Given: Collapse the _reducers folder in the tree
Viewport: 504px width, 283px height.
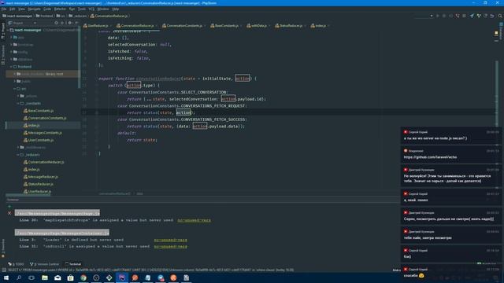Looking at the screenshot, I should pyautogui.click(x=19, y=155).
